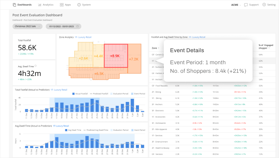
Task: Toggle the Predicted Footfall legend line
Action: click(x=91, y=94)
